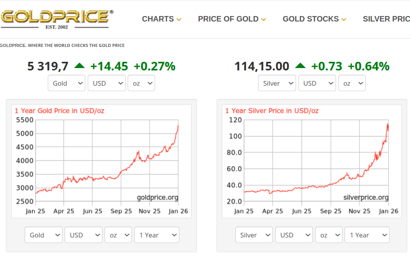Open the Gold metal dropdown under the gold price
Screen dimensions: 410x257
click(x=67, y=83)
